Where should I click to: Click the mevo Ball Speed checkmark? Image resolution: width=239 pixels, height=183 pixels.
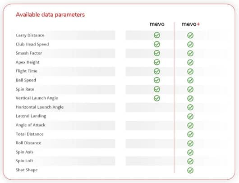click(157, 80)
